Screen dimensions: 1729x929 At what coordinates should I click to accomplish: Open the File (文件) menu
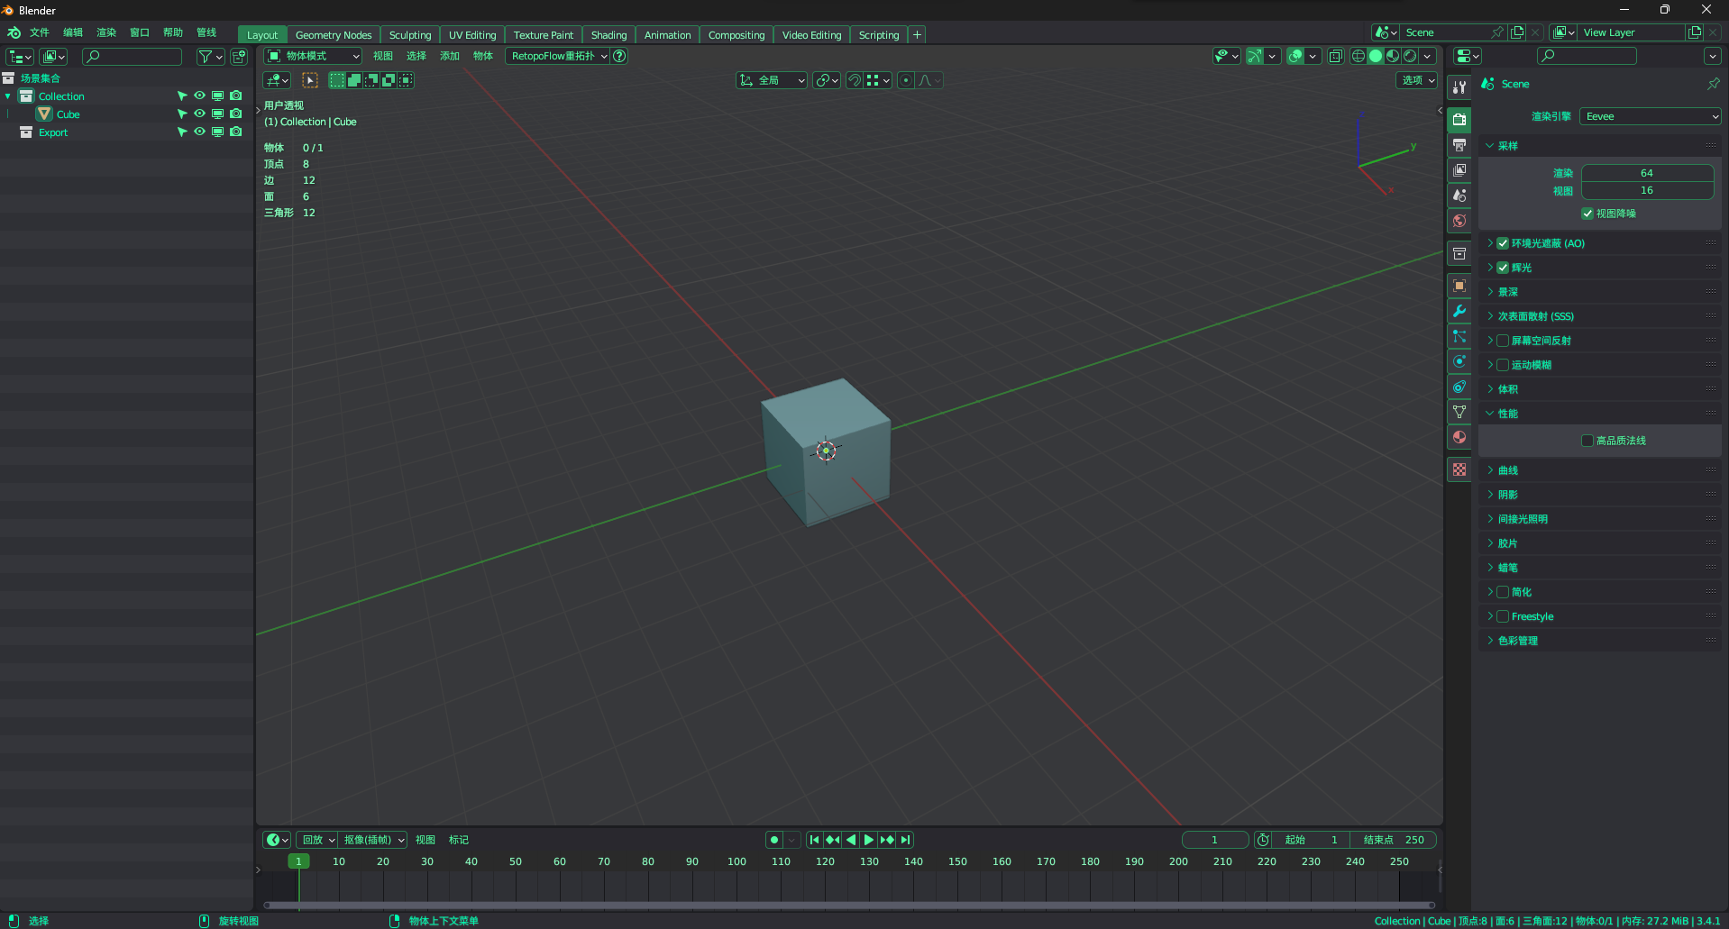point(40,32)
